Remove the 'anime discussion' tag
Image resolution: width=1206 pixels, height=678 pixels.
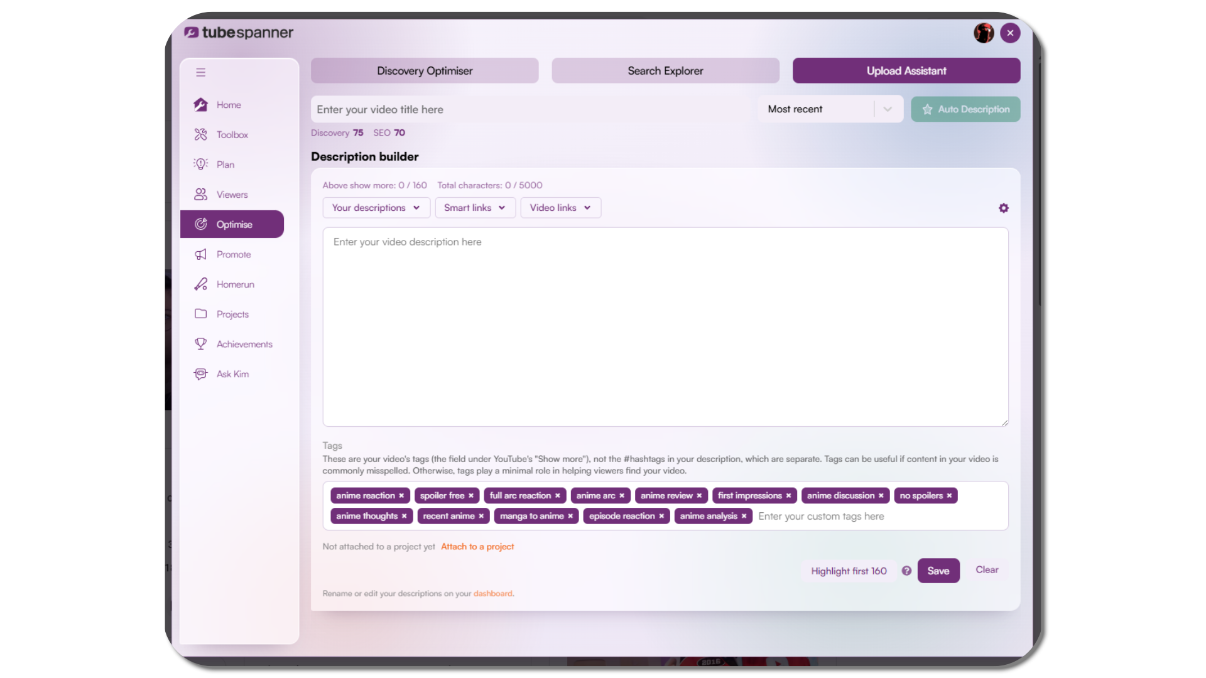click(881, 496)
